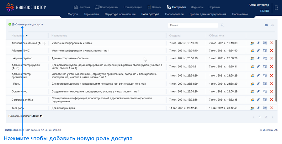Delete the ! Гость role with red cross
Image resolution: width=282 pixels, height=144 pixels.
pos(272,84)
